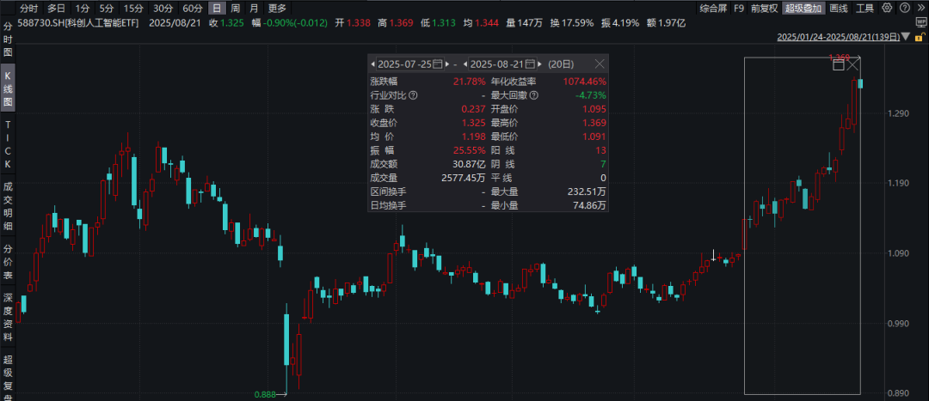Open the date range dropdown triangle

904,38
